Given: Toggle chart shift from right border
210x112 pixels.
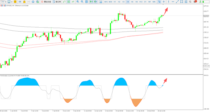Looking at the screenshot, I should 96,2.
